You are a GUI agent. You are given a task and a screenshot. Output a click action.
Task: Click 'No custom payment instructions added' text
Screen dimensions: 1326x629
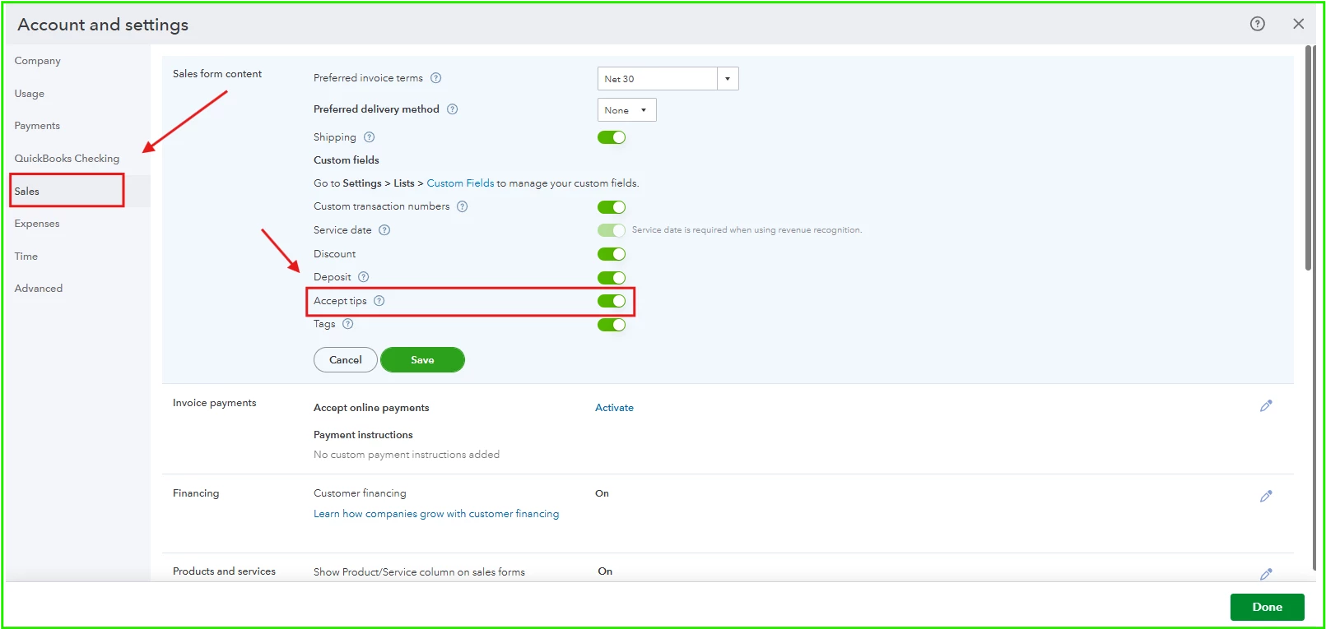[407, 455]
